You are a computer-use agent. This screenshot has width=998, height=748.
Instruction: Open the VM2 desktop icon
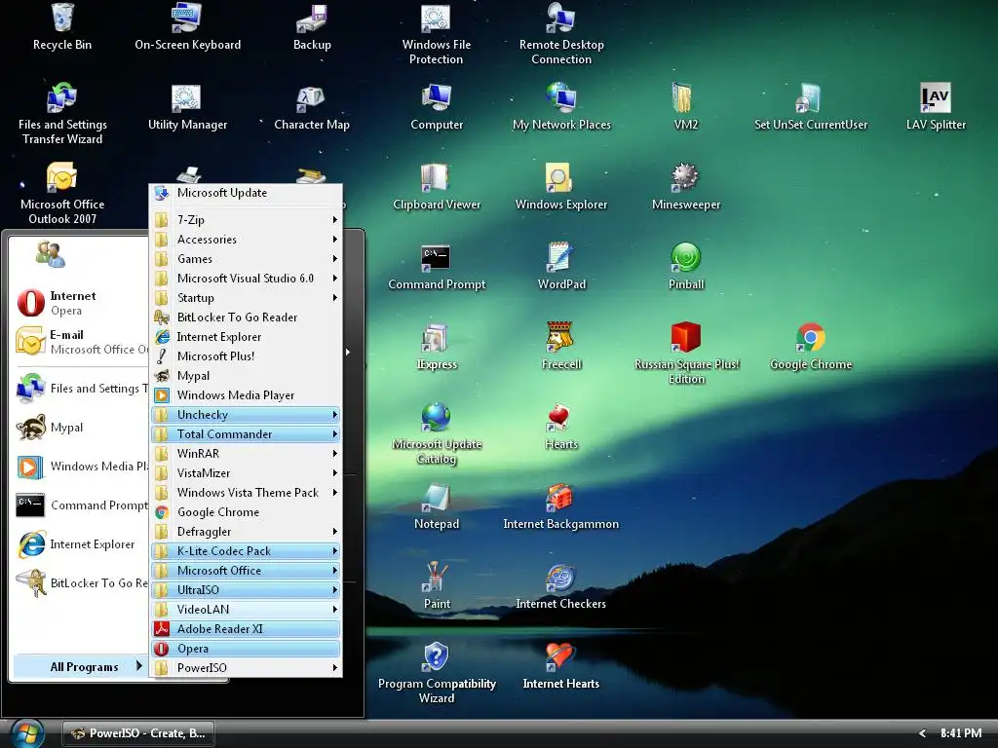(685, 107)
